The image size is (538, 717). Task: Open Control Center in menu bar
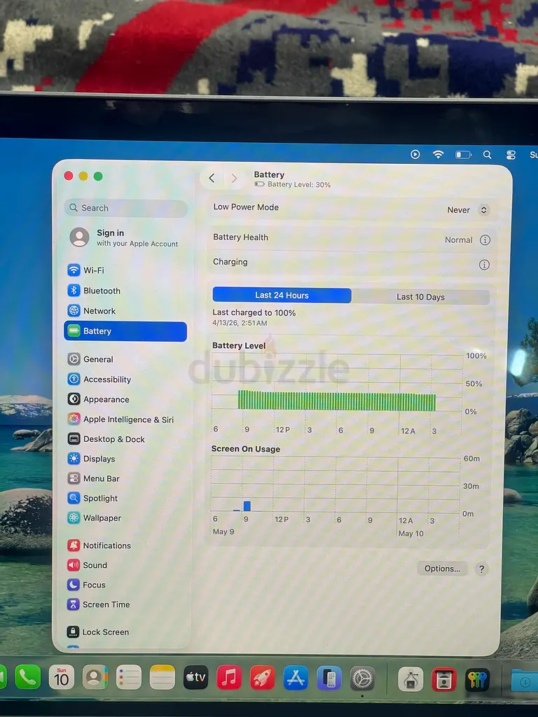(x=511, y=155)
